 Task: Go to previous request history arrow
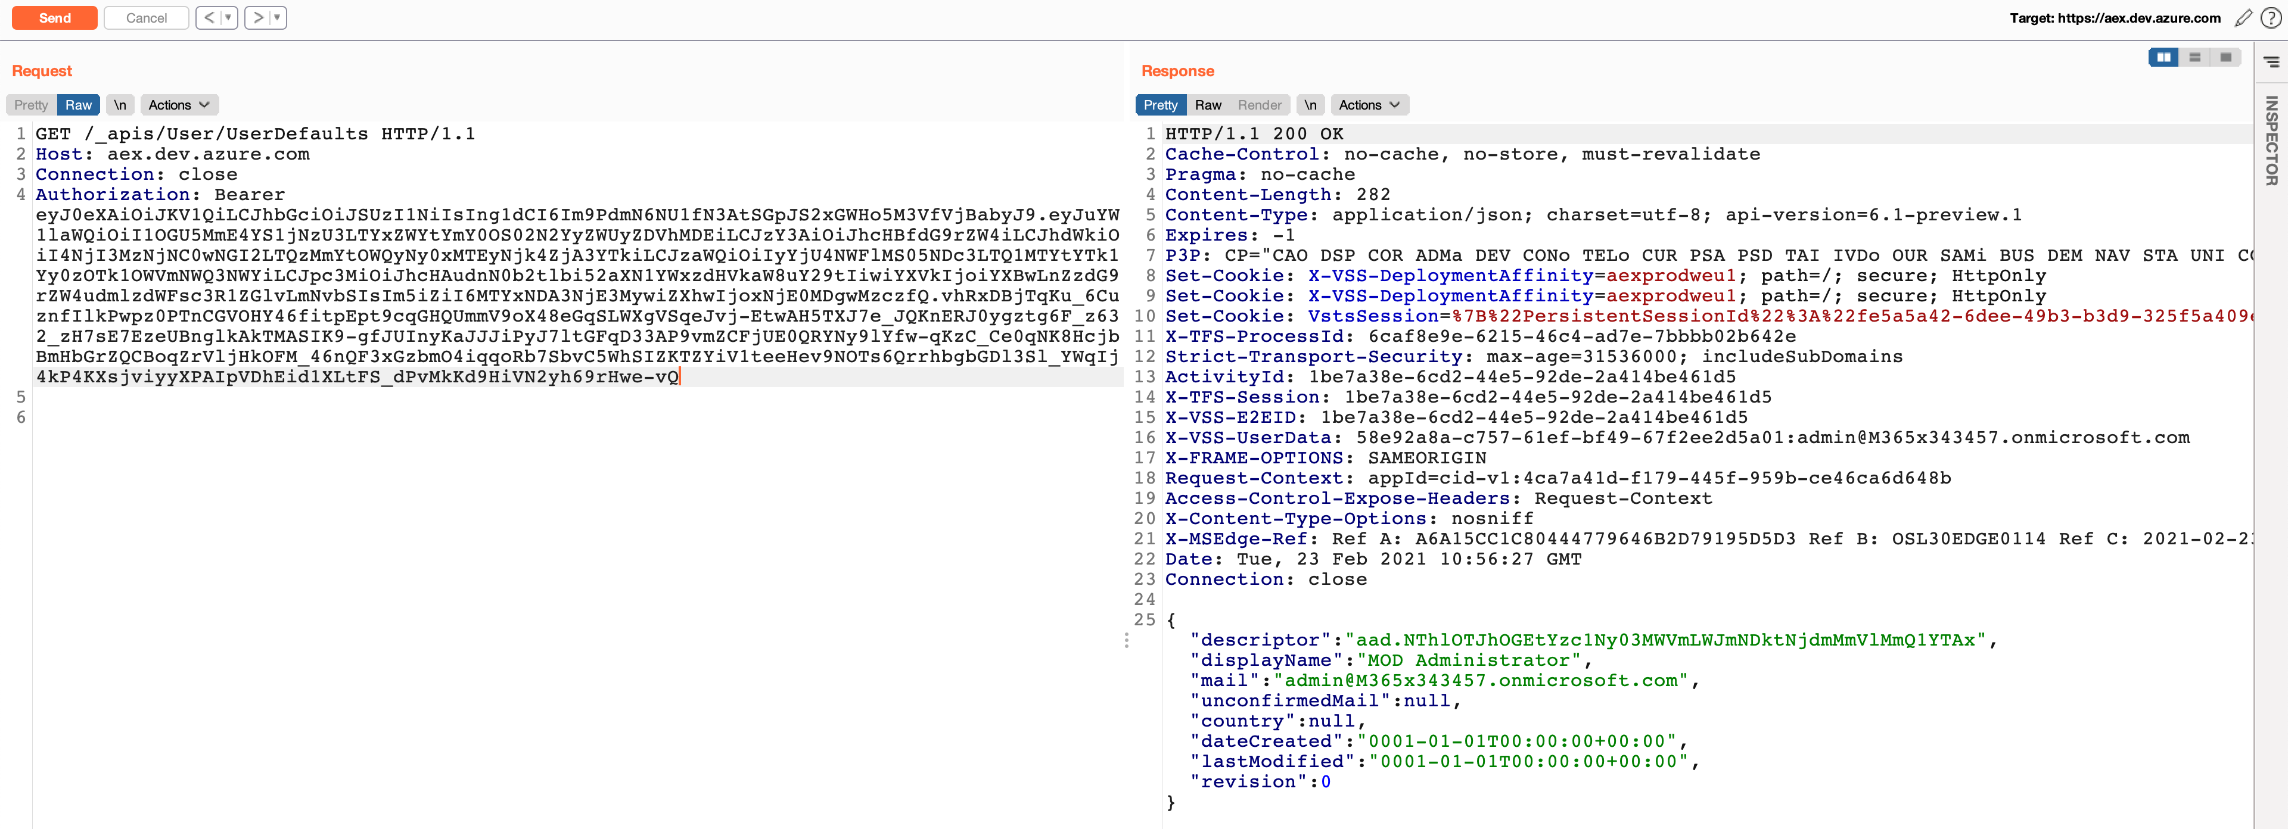(x=209, y=18)
